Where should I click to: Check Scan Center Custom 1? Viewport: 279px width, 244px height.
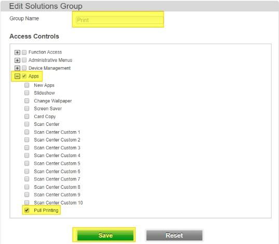[27, 132]
